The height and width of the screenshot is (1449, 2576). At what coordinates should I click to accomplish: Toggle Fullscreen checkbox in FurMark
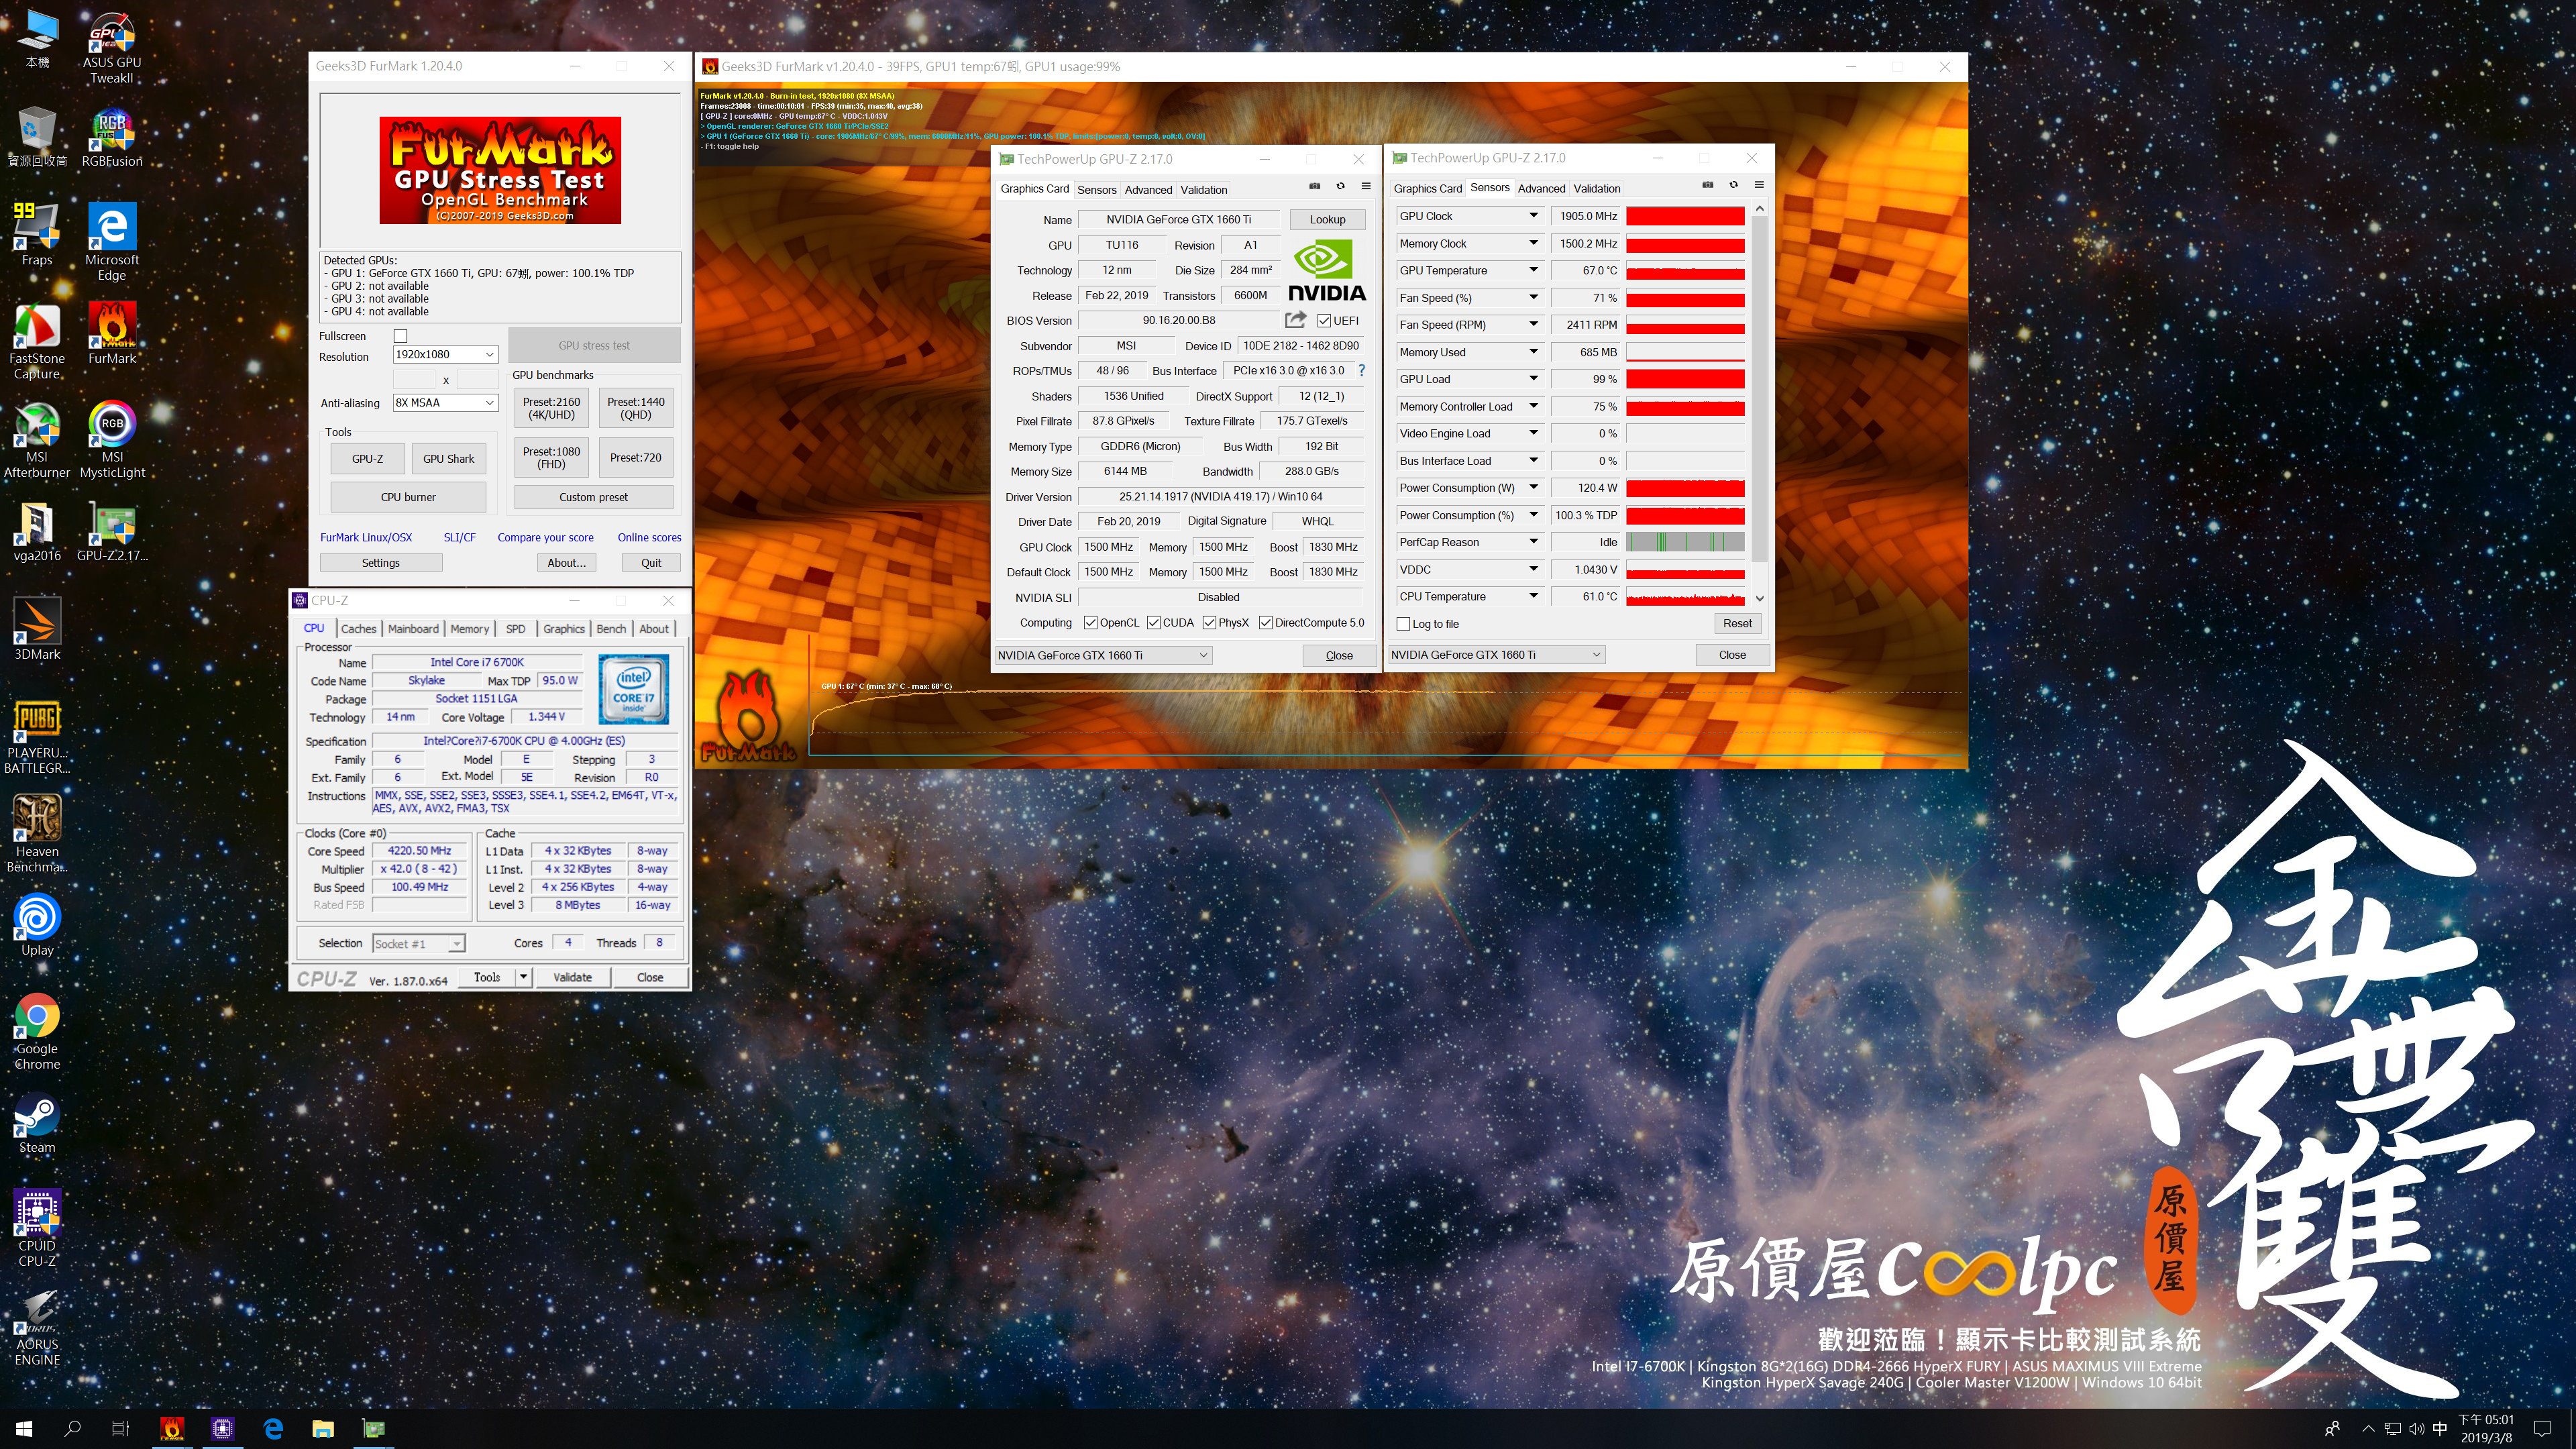click(x=401, y=336)
